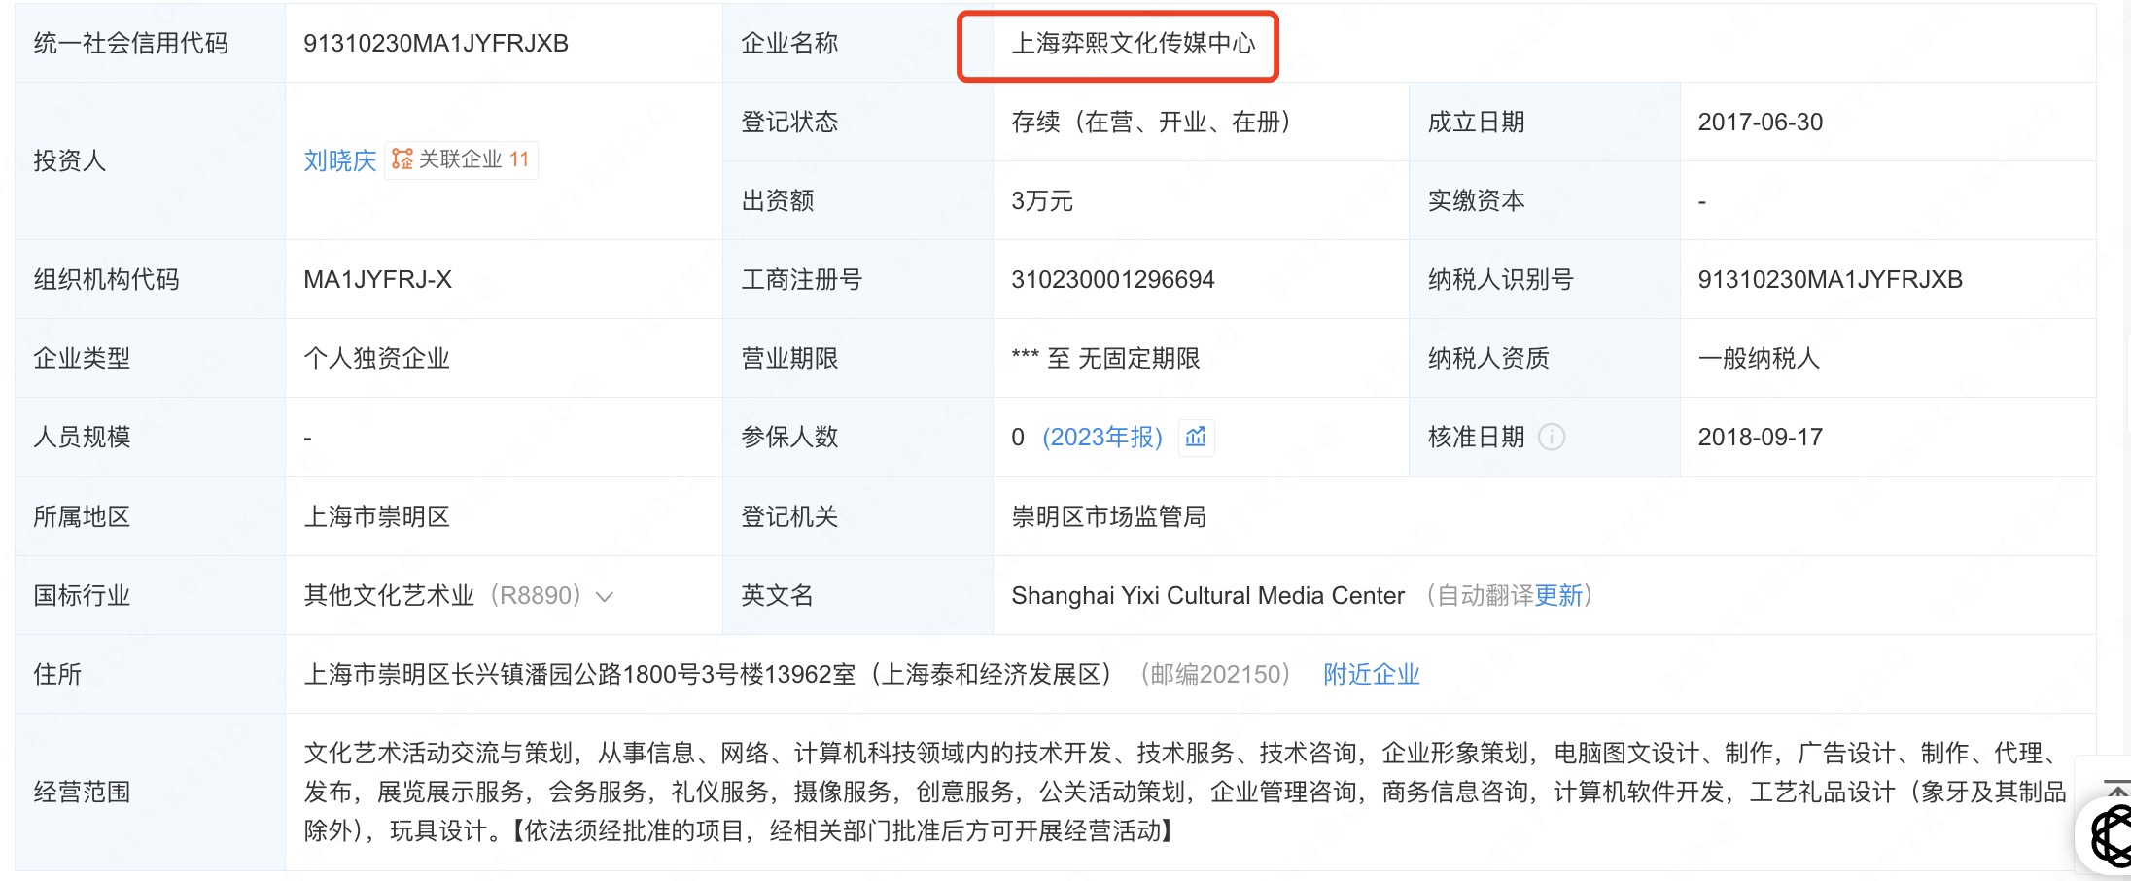Click registration authority 崇明区市场监管局
The width and height of the screenshot is (2131, 881).
[x=1108, y=516]
